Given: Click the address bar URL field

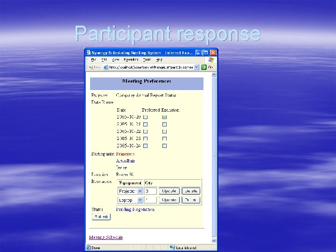Looking at the screenshot, I should pos(151,67).
